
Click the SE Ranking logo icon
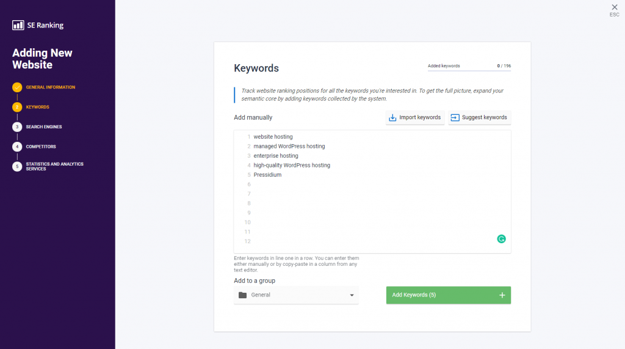pos(18,25)
